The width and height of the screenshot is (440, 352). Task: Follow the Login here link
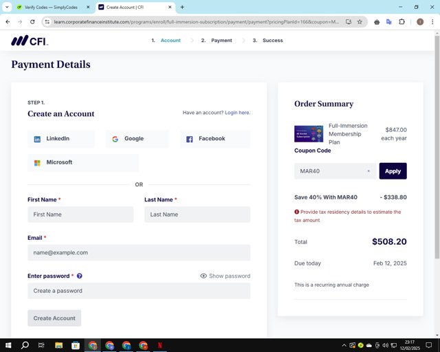pos(237,113)
